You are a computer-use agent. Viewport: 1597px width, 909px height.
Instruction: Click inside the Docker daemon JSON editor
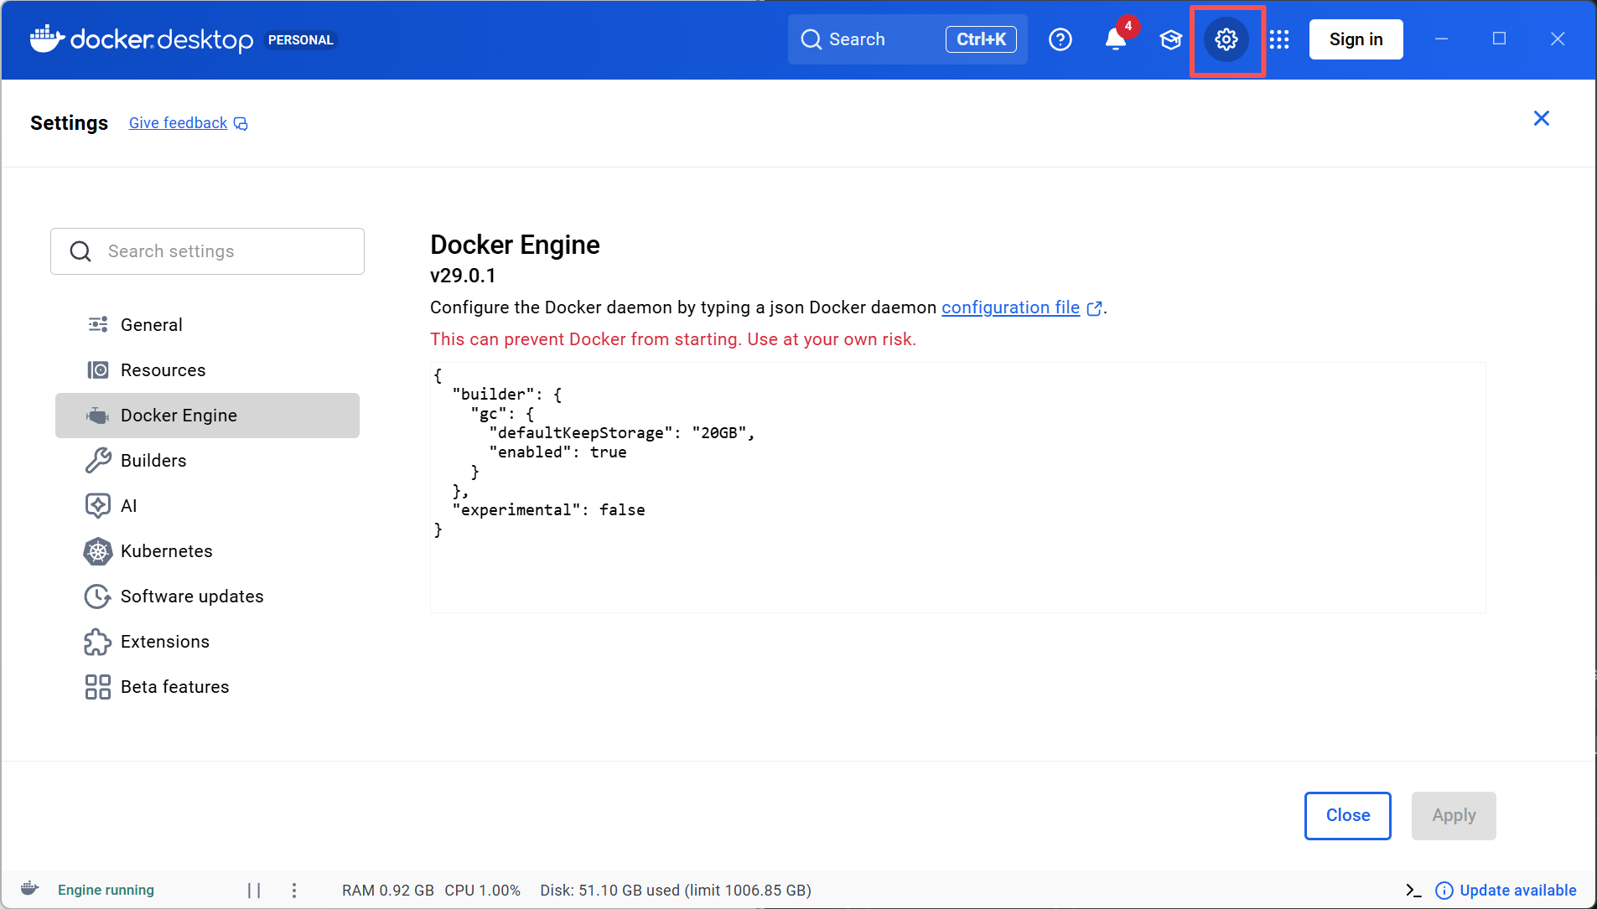[957, 487]
